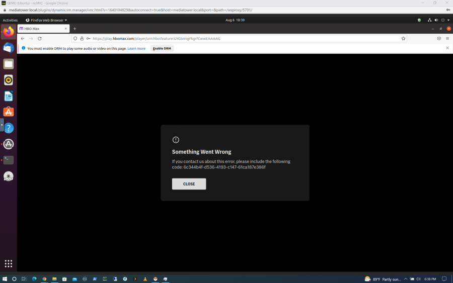The image size is (453, 283).
Task: Click the "Something Went Wrong" heading
Action: point(202,152)
